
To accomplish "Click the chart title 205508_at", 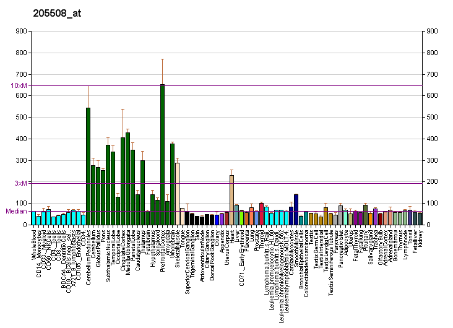I will tap(57, 13).
